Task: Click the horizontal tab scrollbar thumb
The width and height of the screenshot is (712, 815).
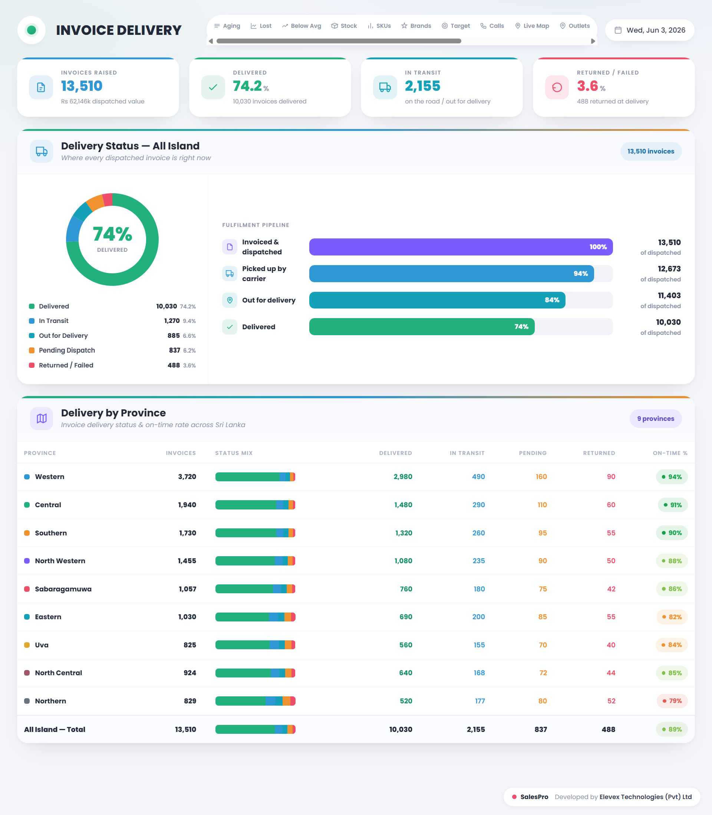Action: (339, 41)
